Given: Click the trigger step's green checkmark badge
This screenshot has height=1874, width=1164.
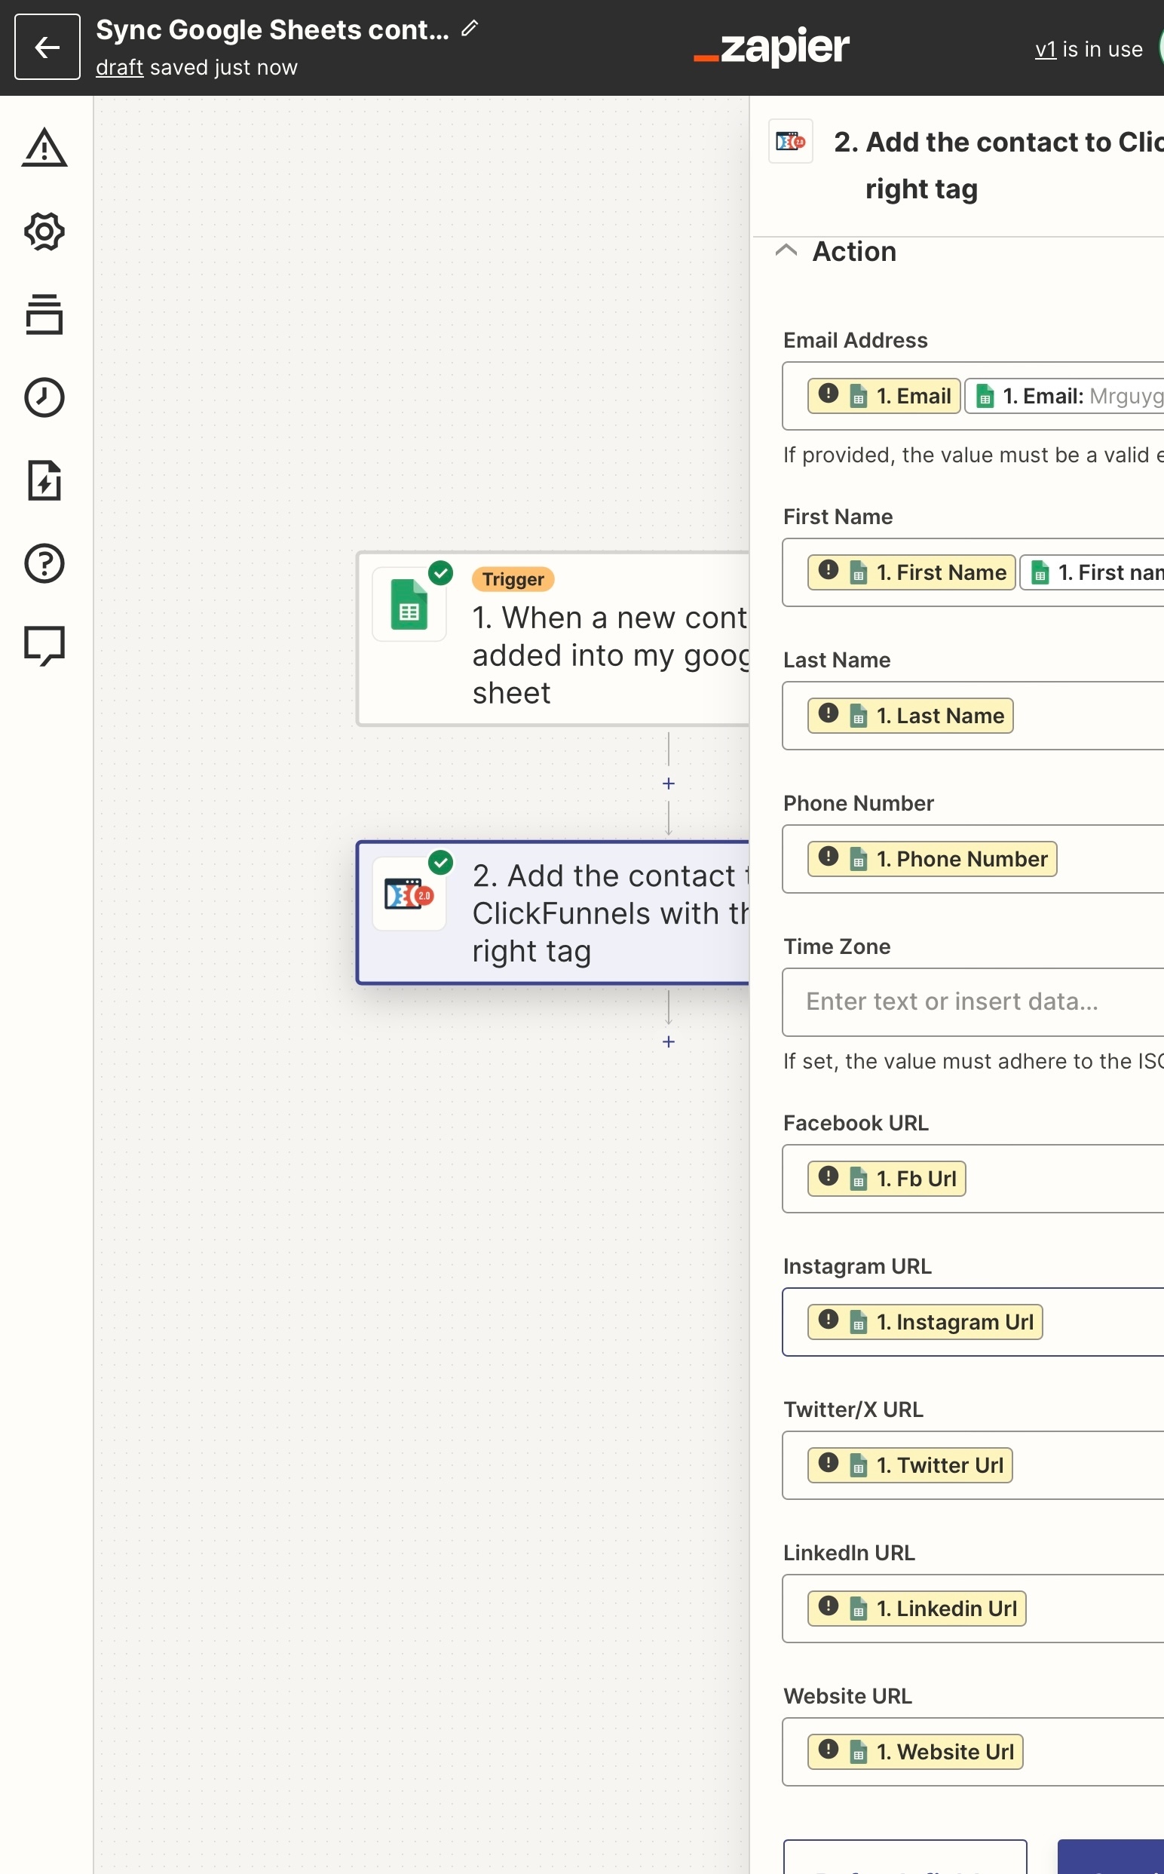Looking at the screenshot, I should [440, 573].
